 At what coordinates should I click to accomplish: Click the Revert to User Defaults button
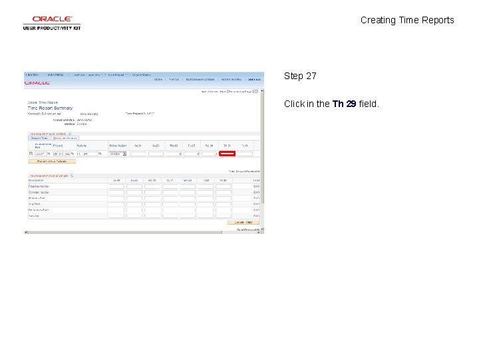[52, 161]
